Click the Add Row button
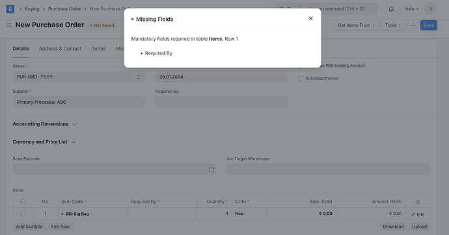The height and width of the screenshot is (235, 449). [60, 227]
